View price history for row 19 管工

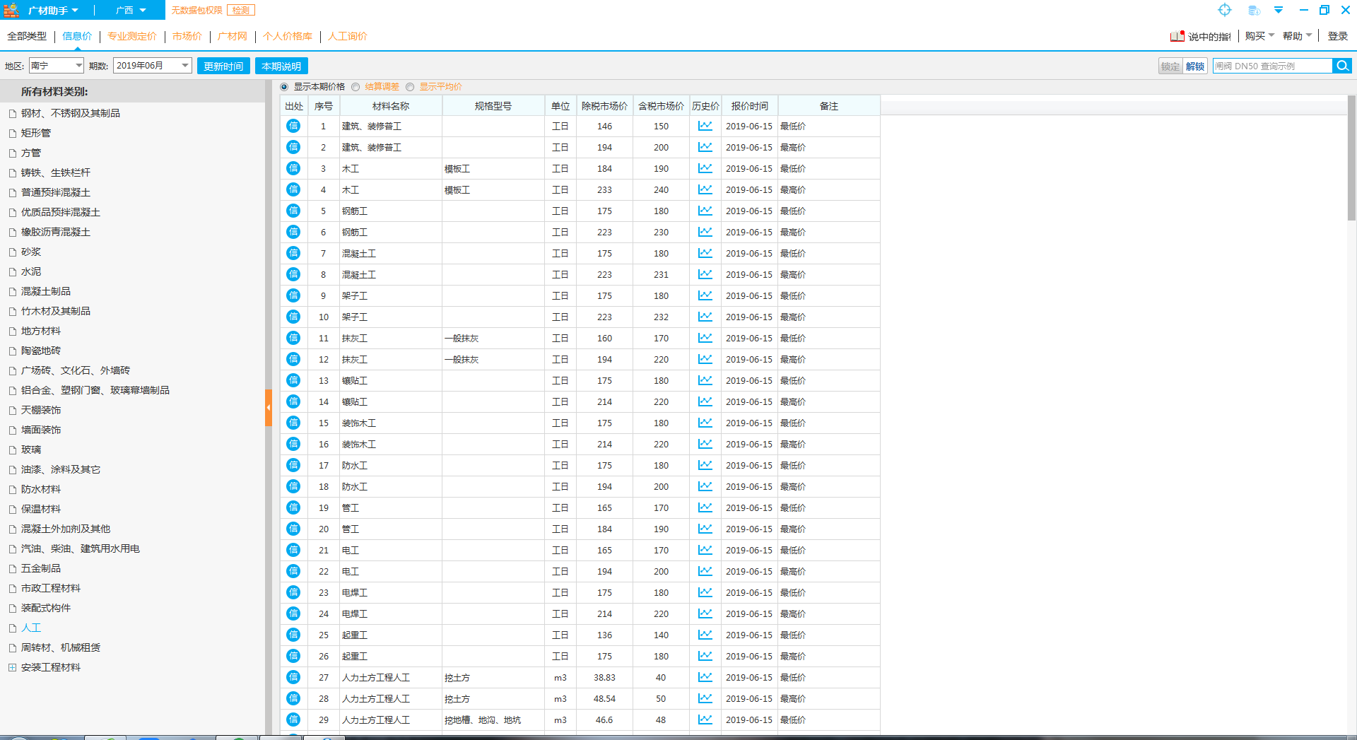click(x=705, y=507)
